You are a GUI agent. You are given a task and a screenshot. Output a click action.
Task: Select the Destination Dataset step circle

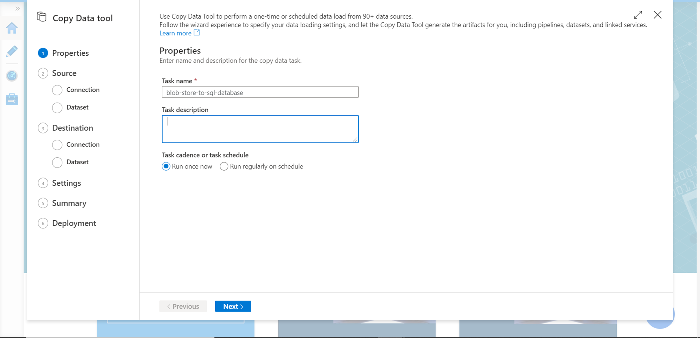pyautogui.click(x=57, y=162)
